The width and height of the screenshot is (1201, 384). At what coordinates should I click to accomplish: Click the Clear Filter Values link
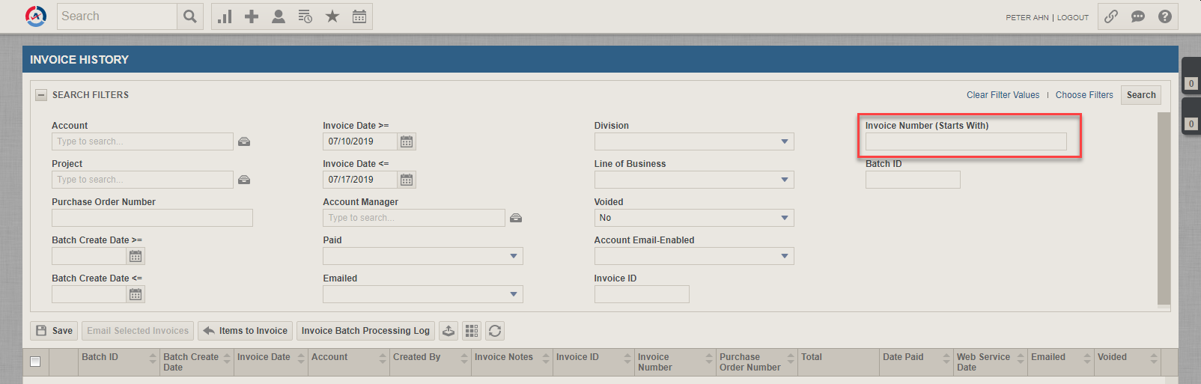pyautogui.click(x=1003, y=95)
